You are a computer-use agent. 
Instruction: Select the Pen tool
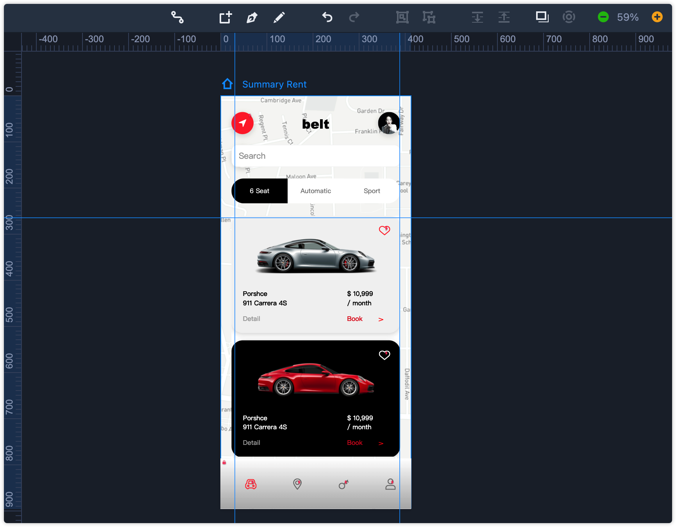252,17
